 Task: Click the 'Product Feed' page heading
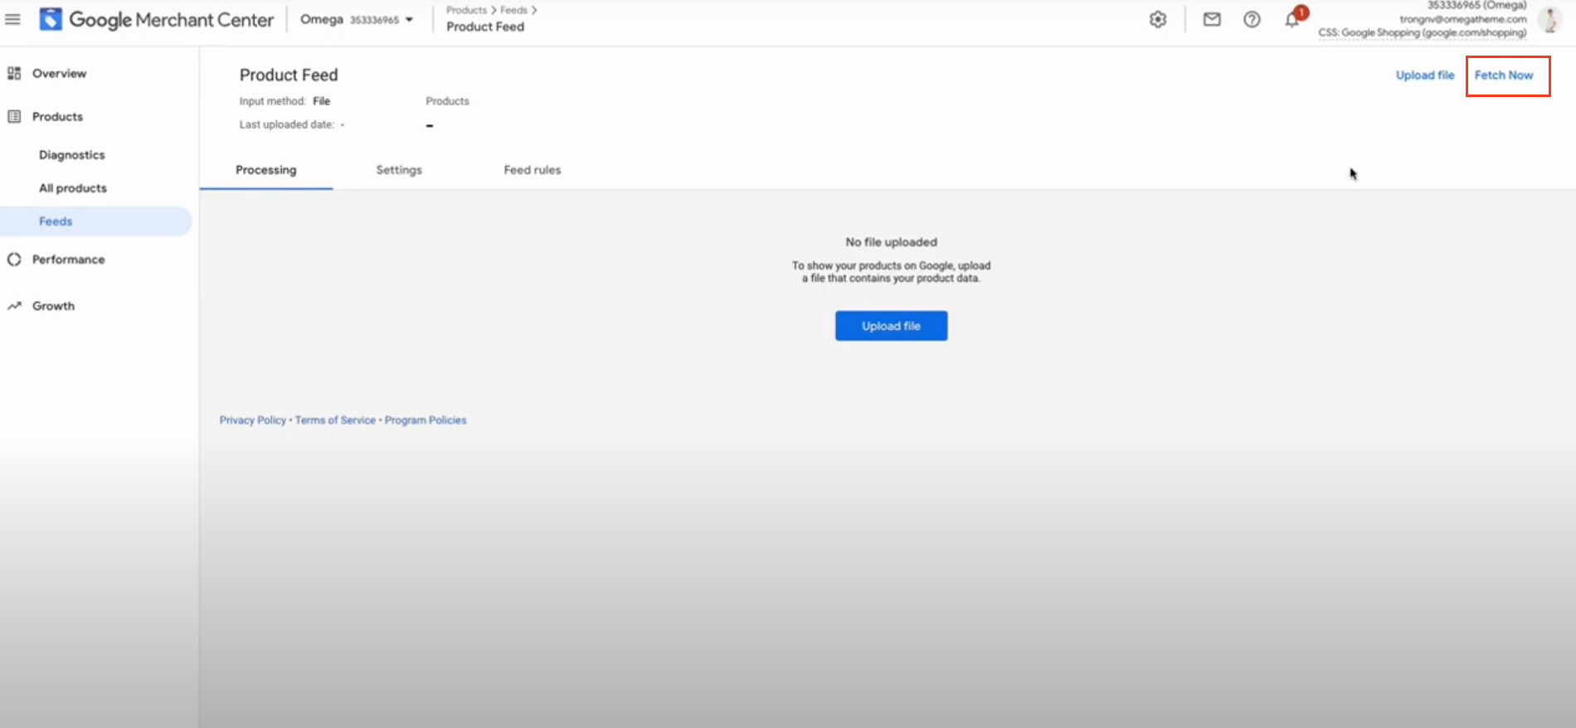(x=289, y=75)
